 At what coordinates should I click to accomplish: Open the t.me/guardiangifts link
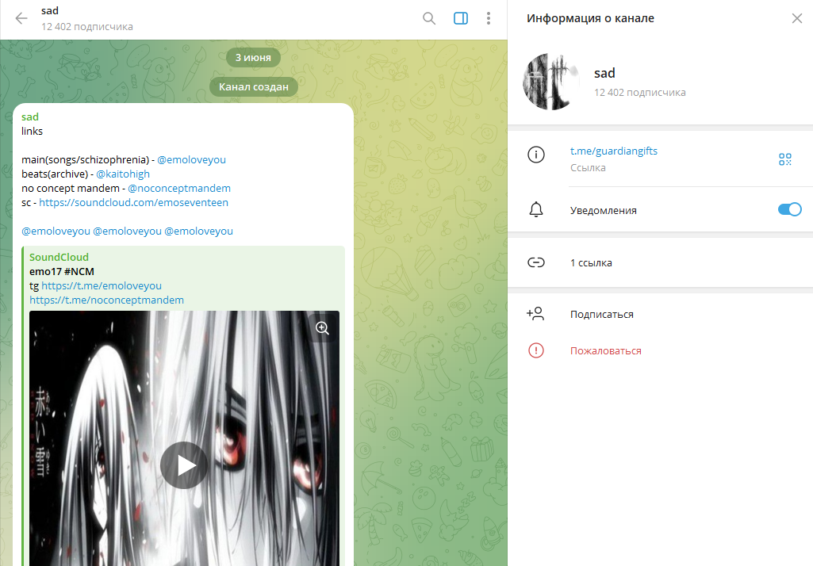pos(613,151)
